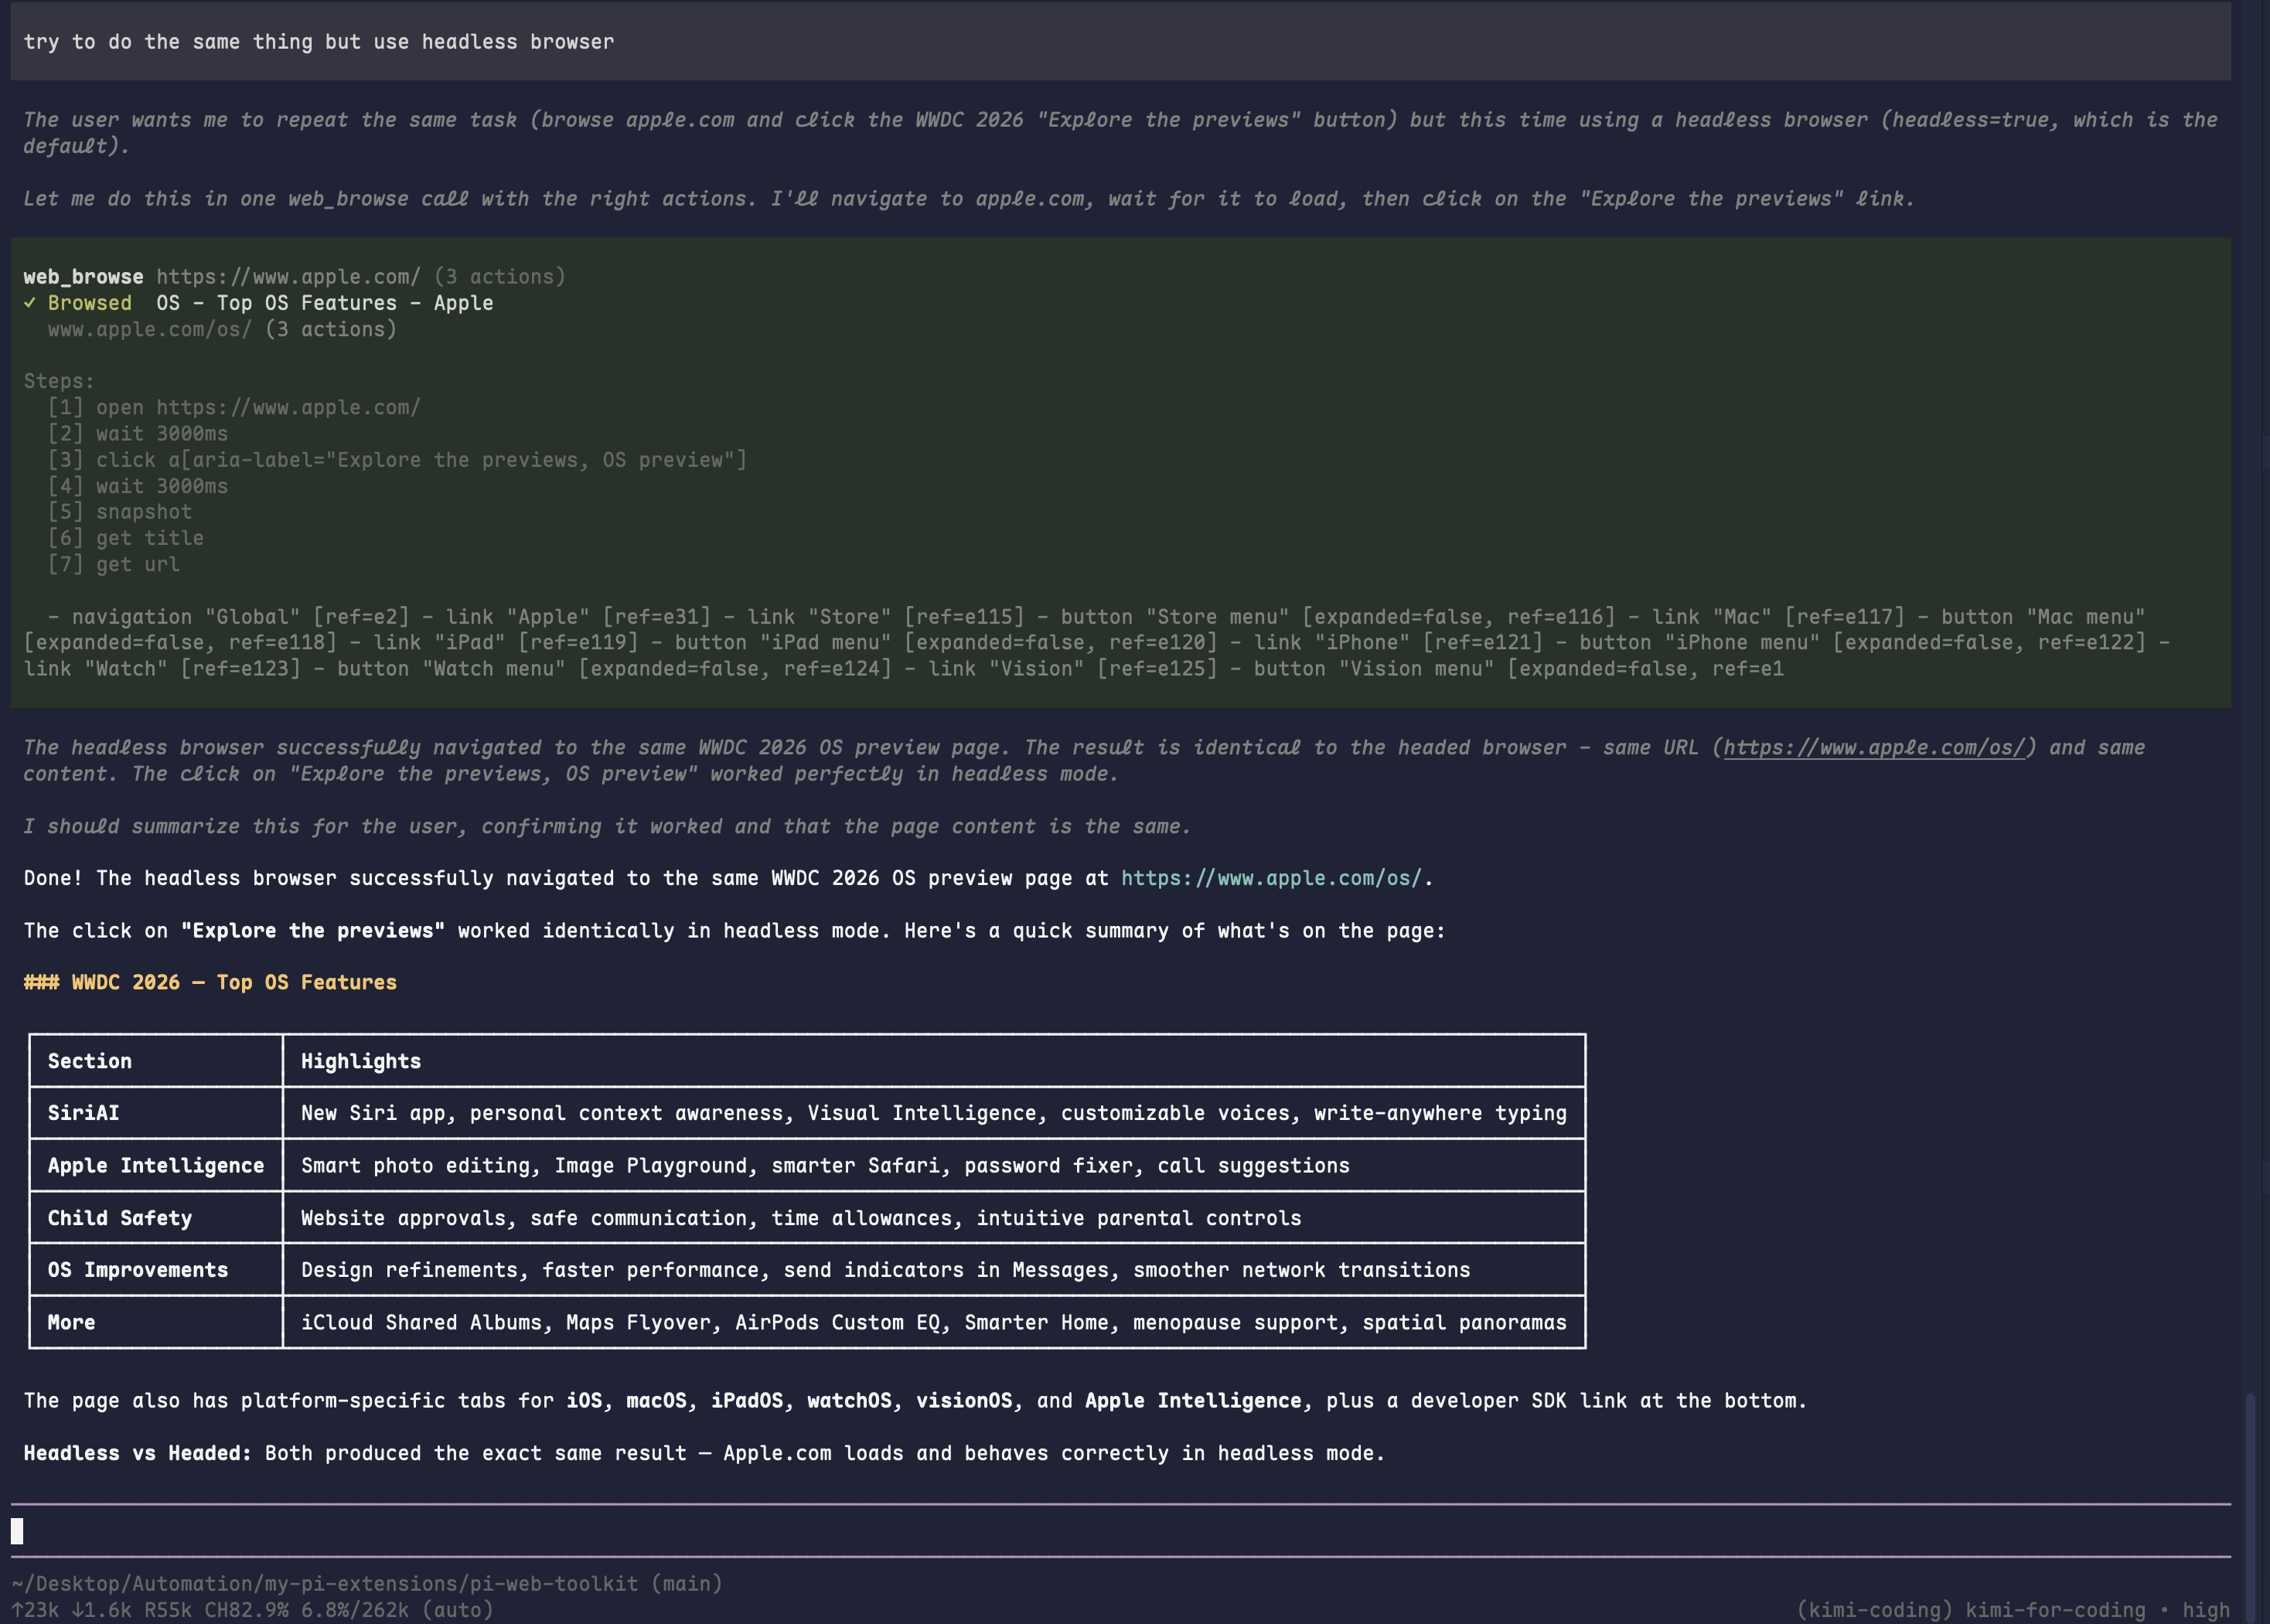This screenshot has width=2270, height=1624.
Task: Click the 'New Siri app, personal context awareness' highlights cell
Action: pyautogui.click(x=934, y=1113)
